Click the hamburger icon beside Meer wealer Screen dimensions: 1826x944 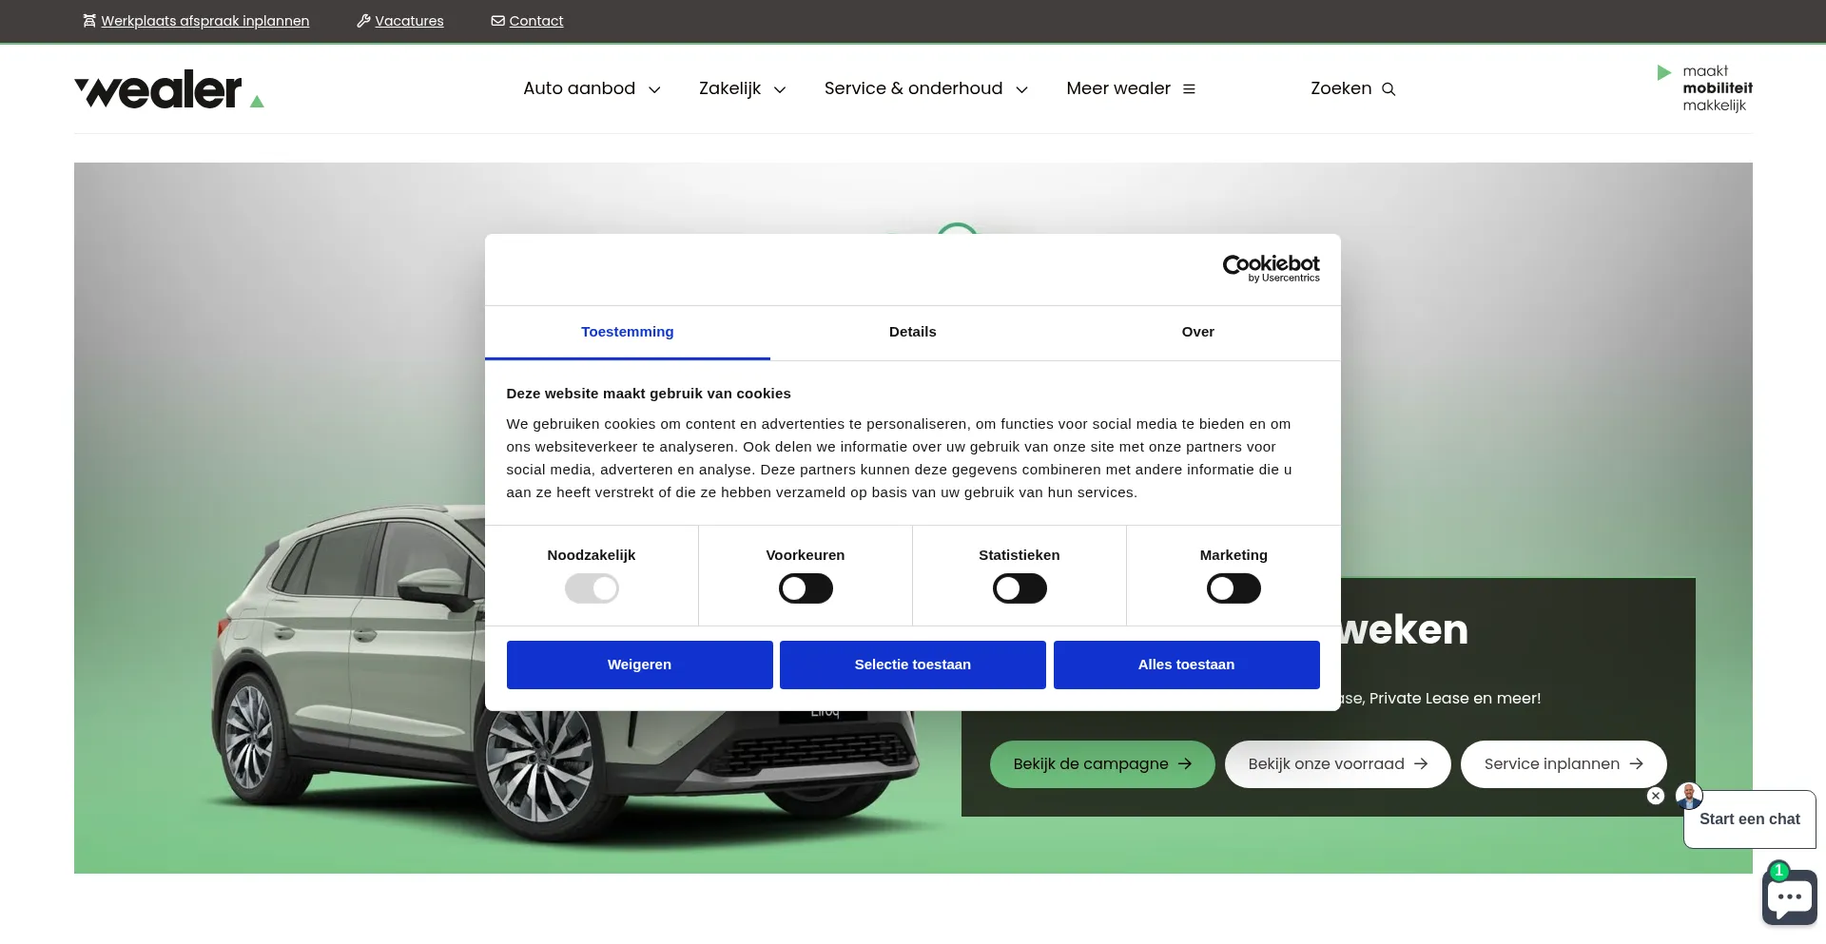click(x=1189, y=89)
